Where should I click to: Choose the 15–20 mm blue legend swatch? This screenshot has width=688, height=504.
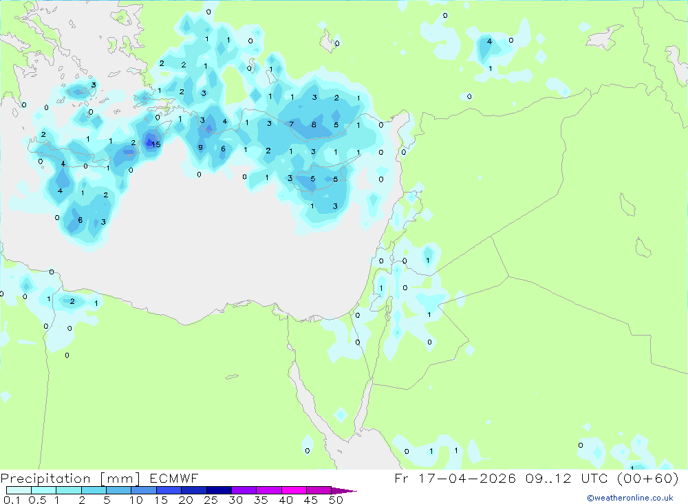(x=169, y=490)
